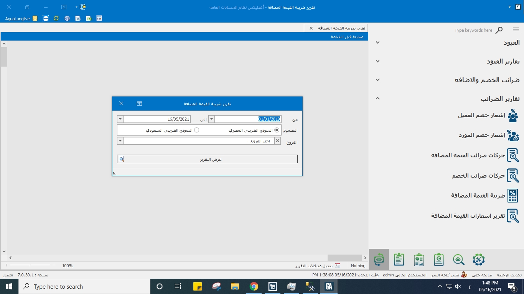The height and width of the screenshot is (294, 524).
Task: Select النموذج الضريبي السعودي radio option
Action: [x=197, y=130]
